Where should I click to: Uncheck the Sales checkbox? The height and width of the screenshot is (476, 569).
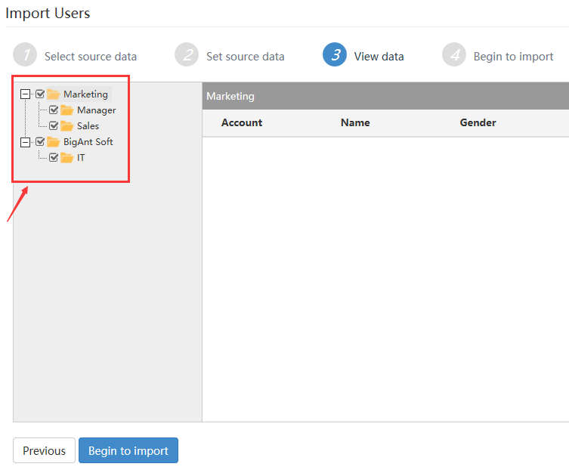click(x=54, y=125)
